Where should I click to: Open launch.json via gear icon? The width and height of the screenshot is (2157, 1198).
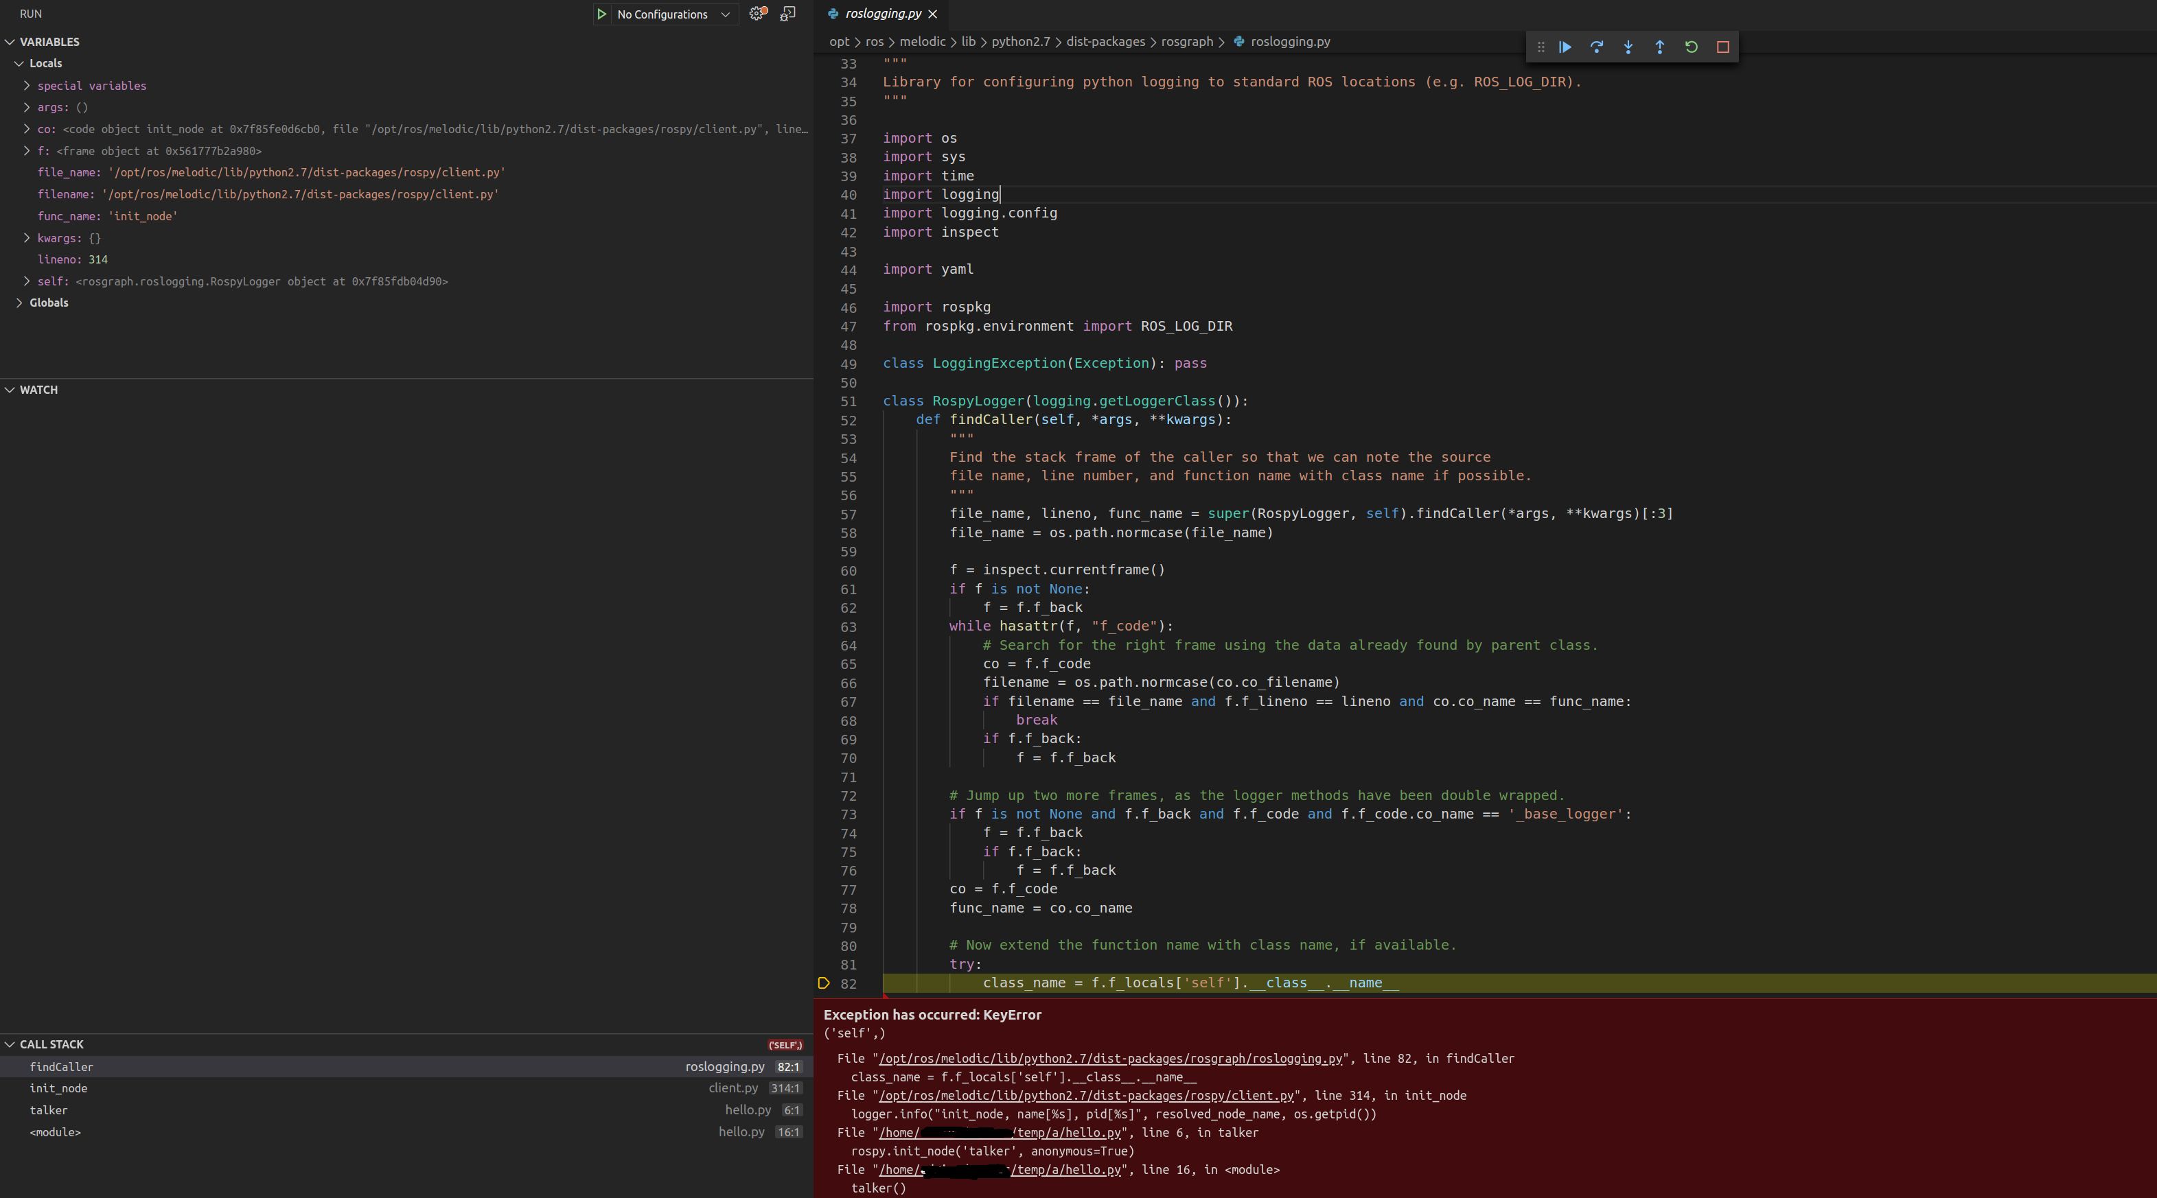coord(757,14)
